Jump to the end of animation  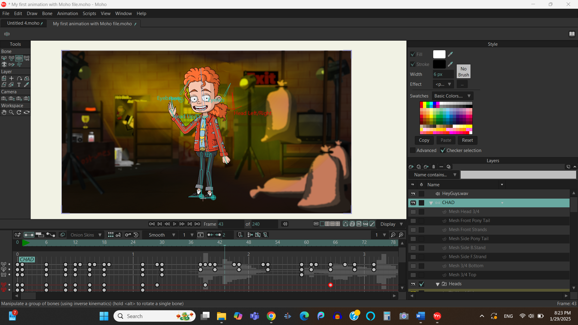point(197,224)
